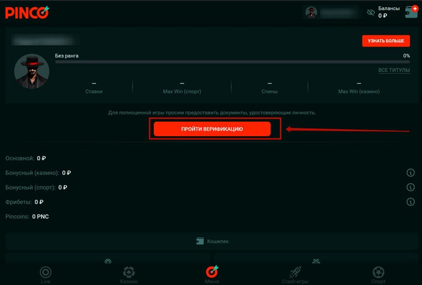
Task: Open the ВСЕ ТИТУЛЫ link
Action: click(394, 70)
